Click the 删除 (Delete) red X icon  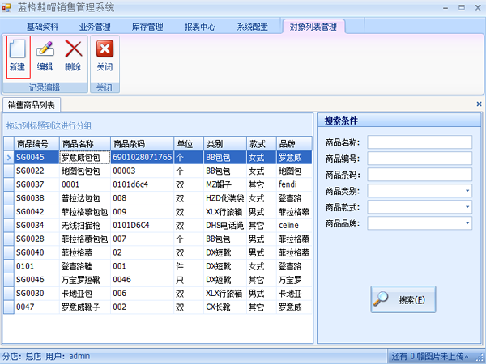[x=73, y=55]
